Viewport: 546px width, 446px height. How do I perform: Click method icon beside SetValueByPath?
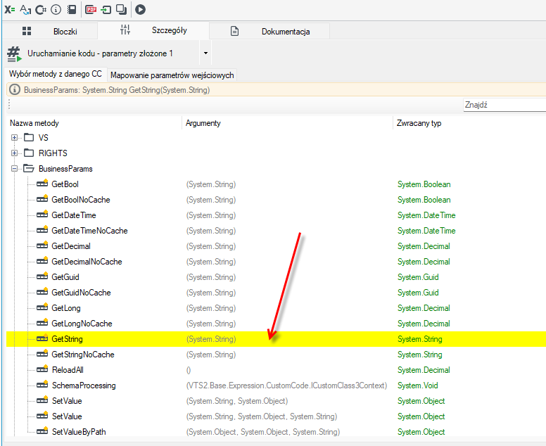42,431
